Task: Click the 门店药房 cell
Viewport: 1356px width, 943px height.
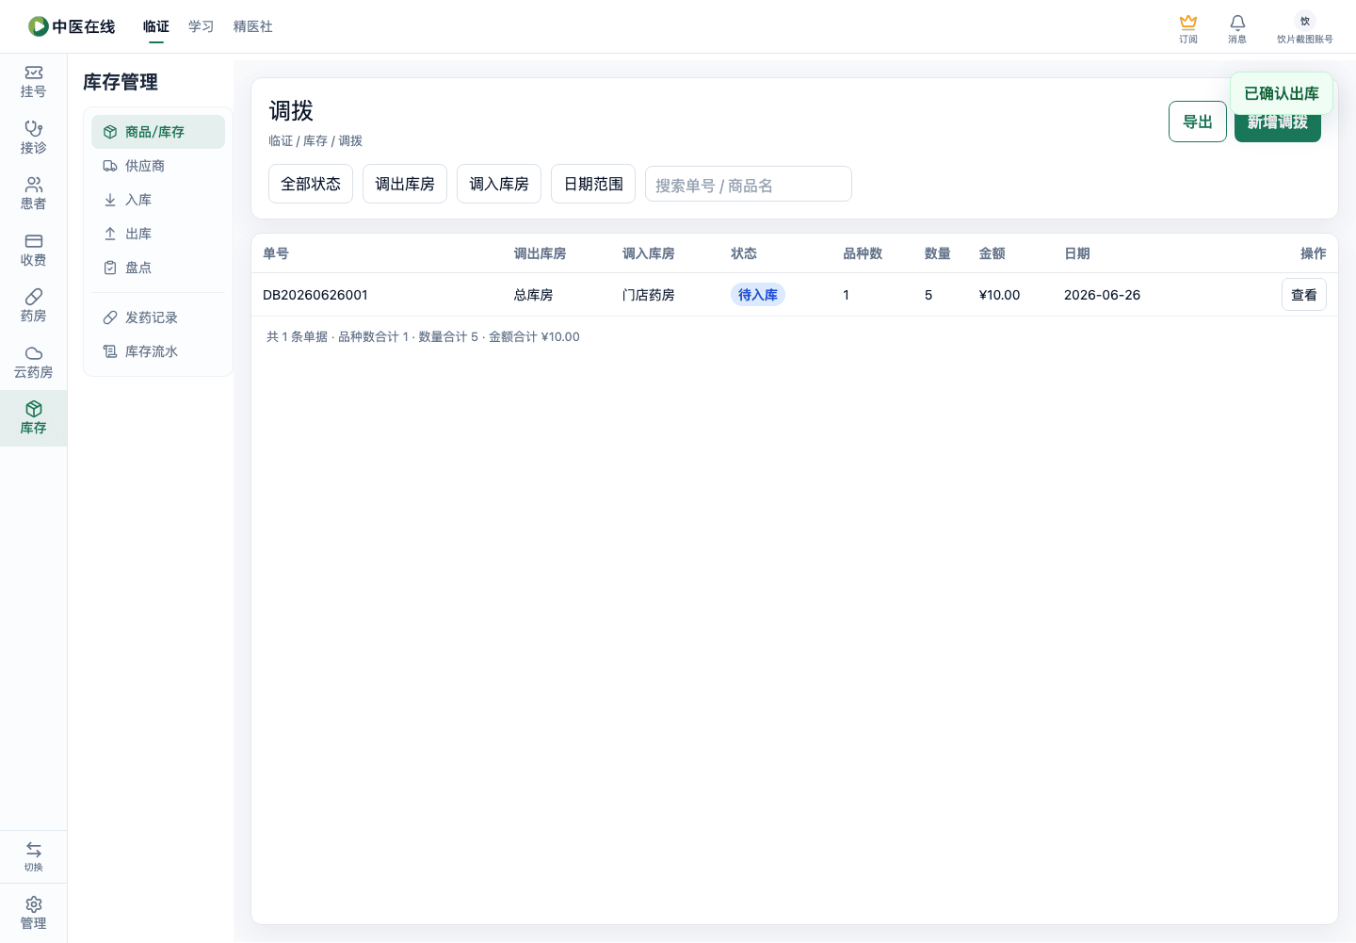Action: coord(649,295)
